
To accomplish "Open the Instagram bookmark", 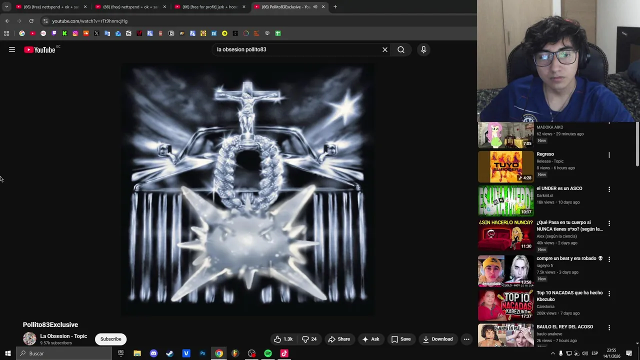I will pos(75,33).
